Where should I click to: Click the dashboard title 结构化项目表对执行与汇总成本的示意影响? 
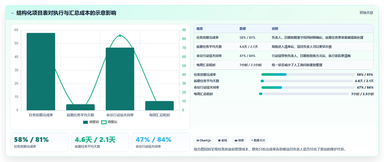tap(66, 13)
